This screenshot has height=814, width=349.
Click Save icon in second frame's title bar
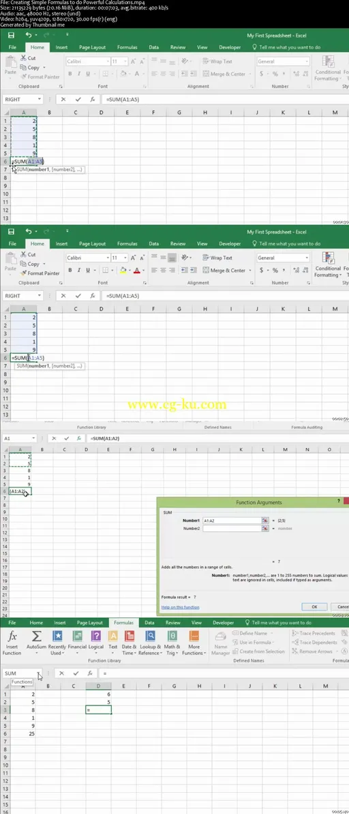11,231
